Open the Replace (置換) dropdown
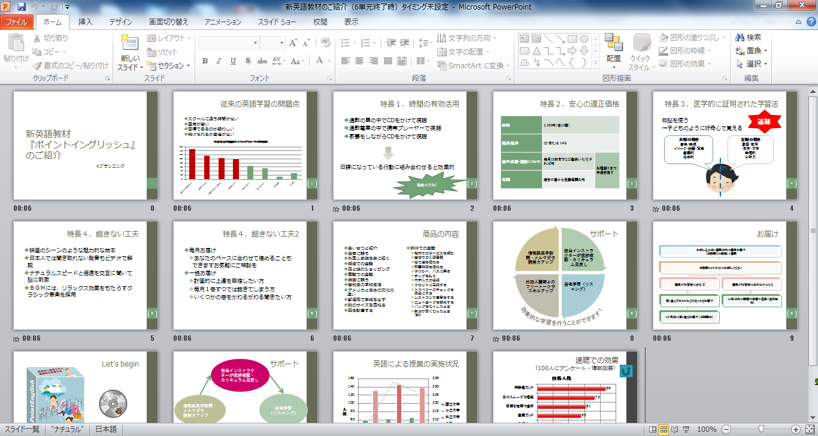Viewport: 818px width, 436px height. point(752,51)
